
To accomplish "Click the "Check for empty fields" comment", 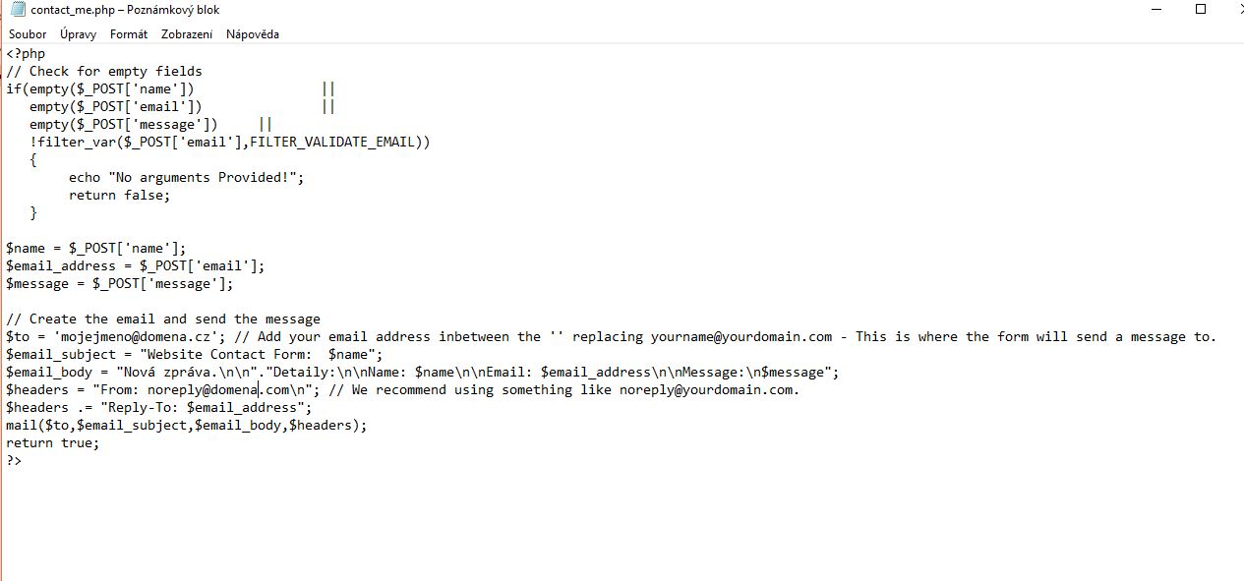I will point(115,72).
